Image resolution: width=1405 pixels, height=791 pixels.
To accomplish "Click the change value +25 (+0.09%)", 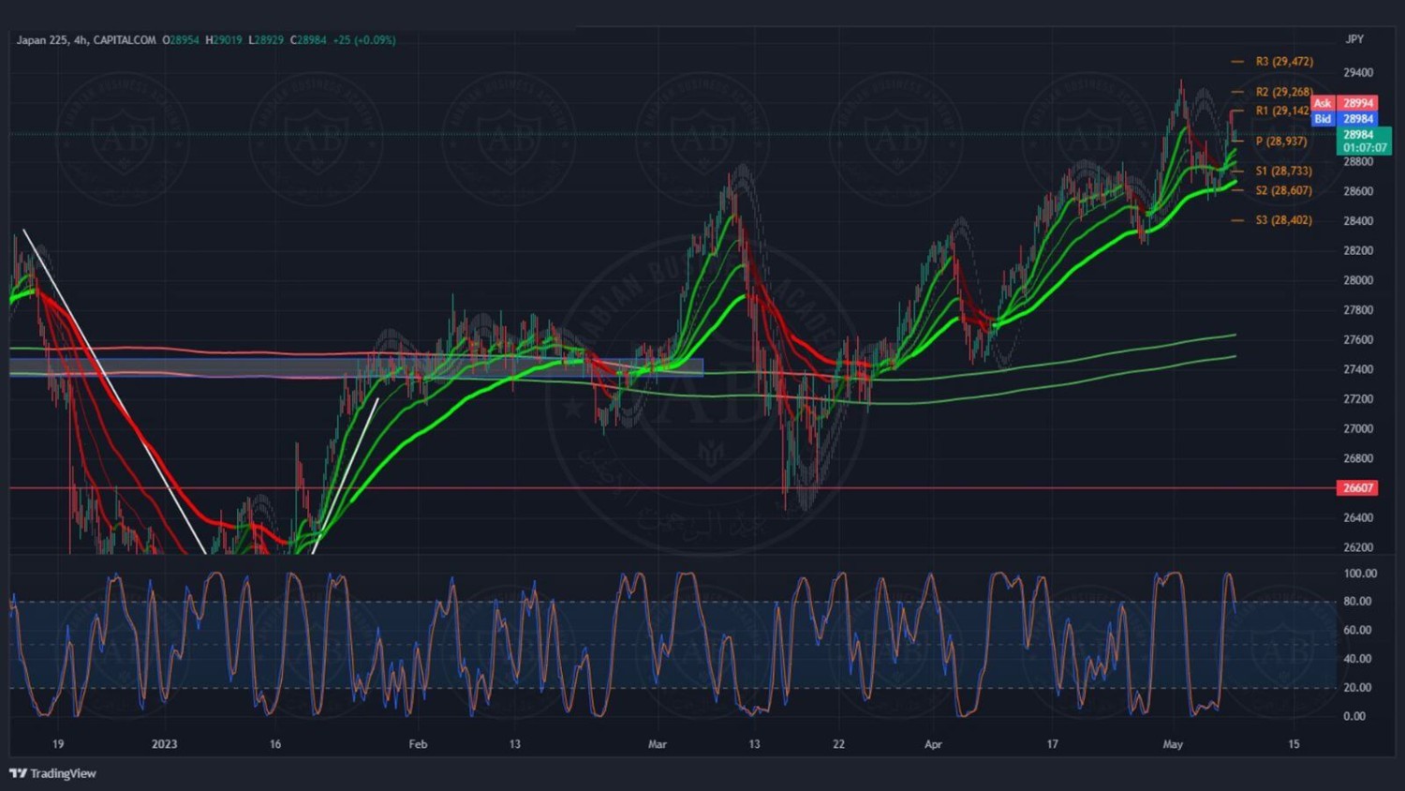I will (x=364, y=40).
